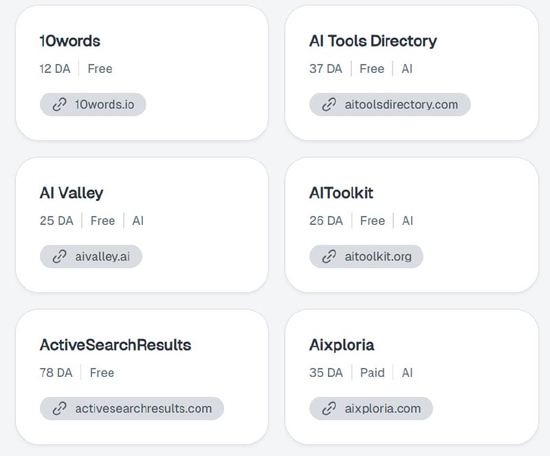Click the AI Tools Directory heading
This screenshot has height=456, width=550.
point(373,41)
